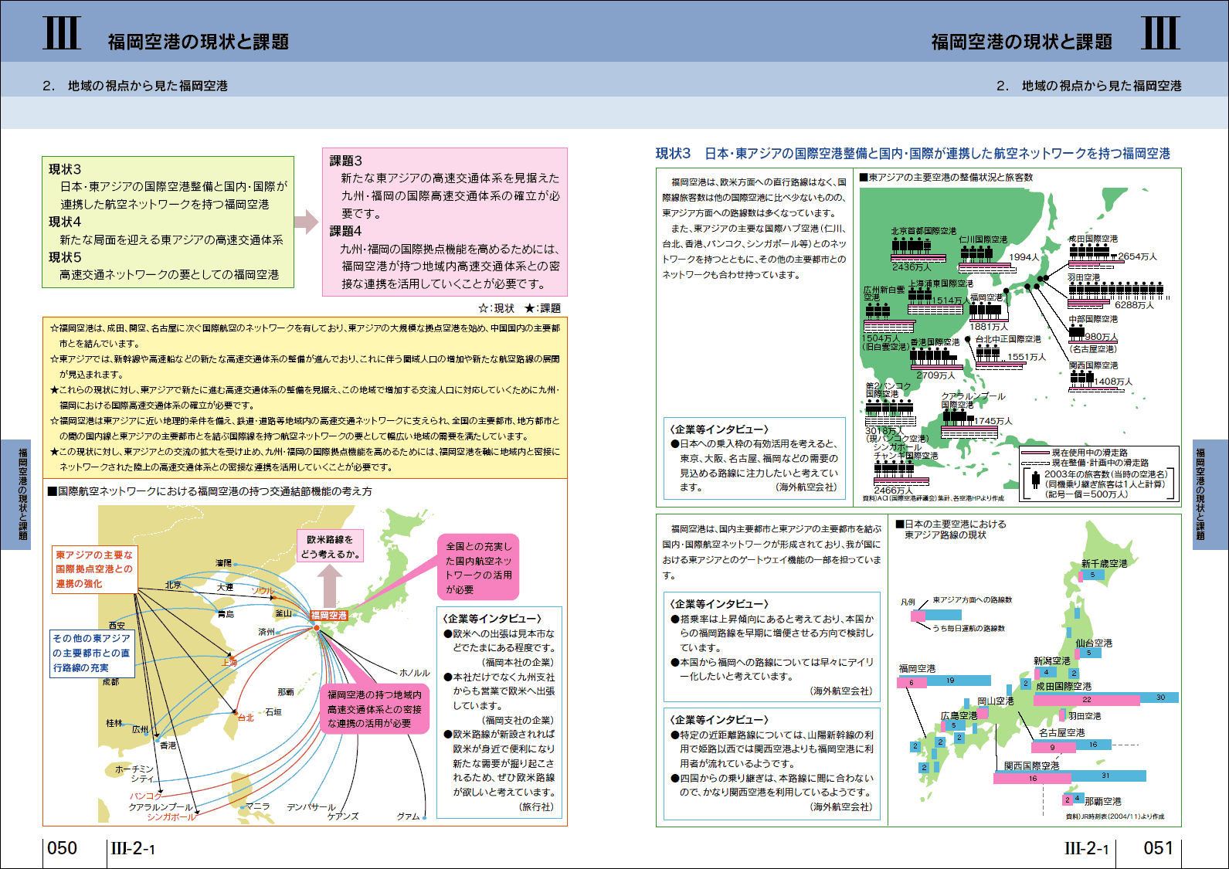Screen dimensions: 1229x869
Task: Click the 広州 label on the route map
Action: pyautogui.click(x=140, y=729)
